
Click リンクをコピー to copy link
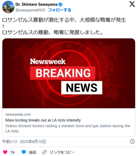[x=62, y=152]
